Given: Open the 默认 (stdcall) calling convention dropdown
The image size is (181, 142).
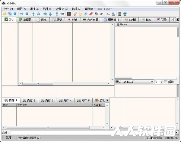Looking at the screenshot, I should click(134, 82).
